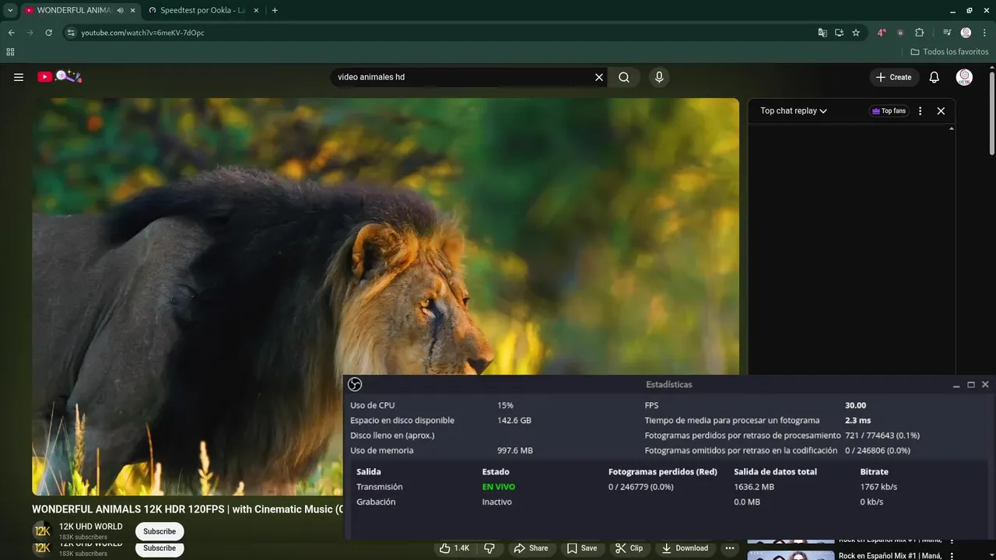Image resolution: width=996 pixels, height=560 pixels.
Task: Open the tab search dropdown arrow
Action: tap(10, 10)
